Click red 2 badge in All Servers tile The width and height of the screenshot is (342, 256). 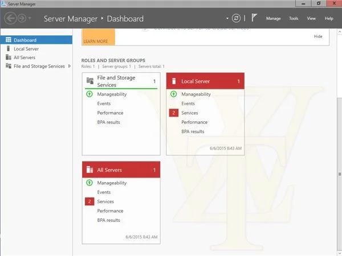click(89, 201)
